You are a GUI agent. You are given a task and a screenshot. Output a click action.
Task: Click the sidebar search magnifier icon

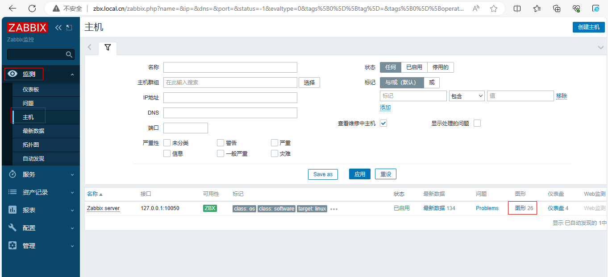tap(69, 54)
